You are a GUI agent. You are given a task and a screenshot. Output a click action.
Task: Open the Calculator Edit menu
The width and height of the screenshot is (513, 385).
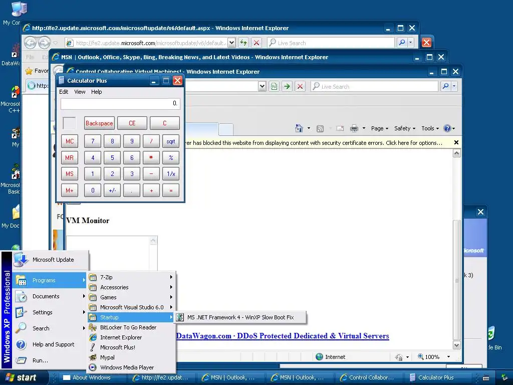pos(64,92)
